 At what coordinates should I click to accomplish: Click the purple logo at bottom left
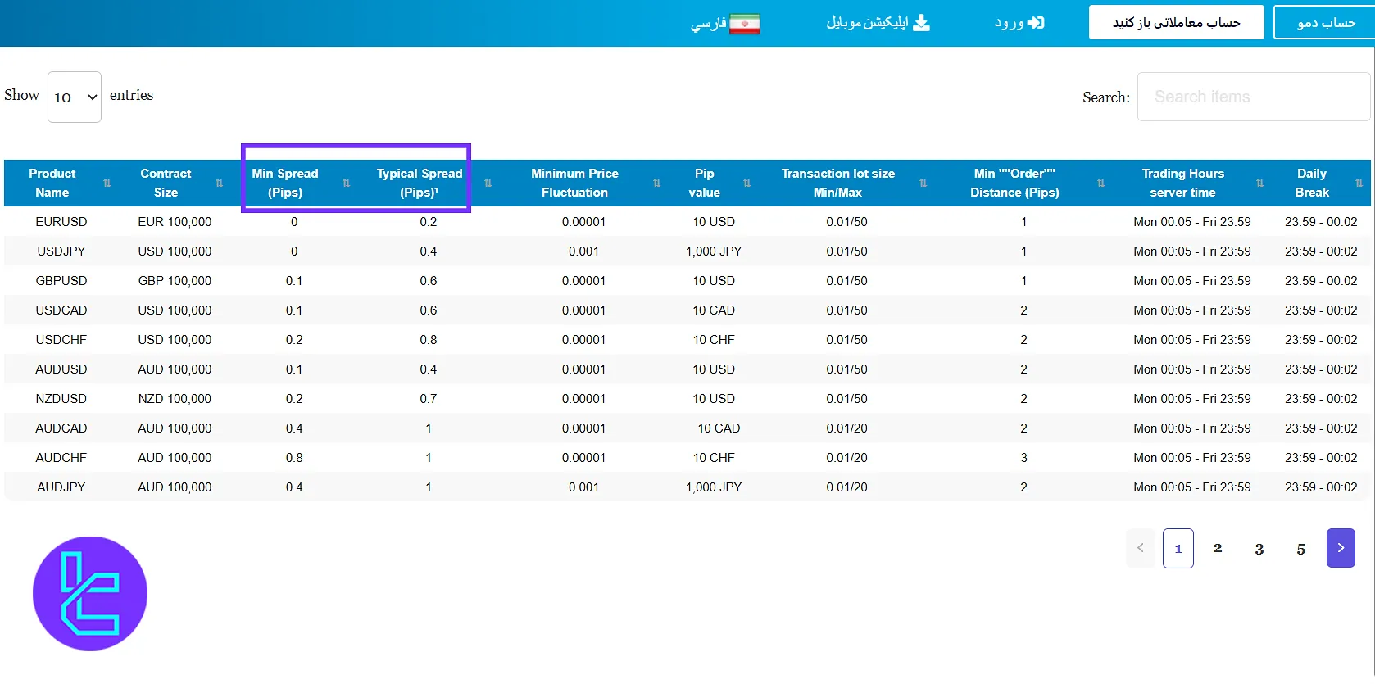coord(90,594)
